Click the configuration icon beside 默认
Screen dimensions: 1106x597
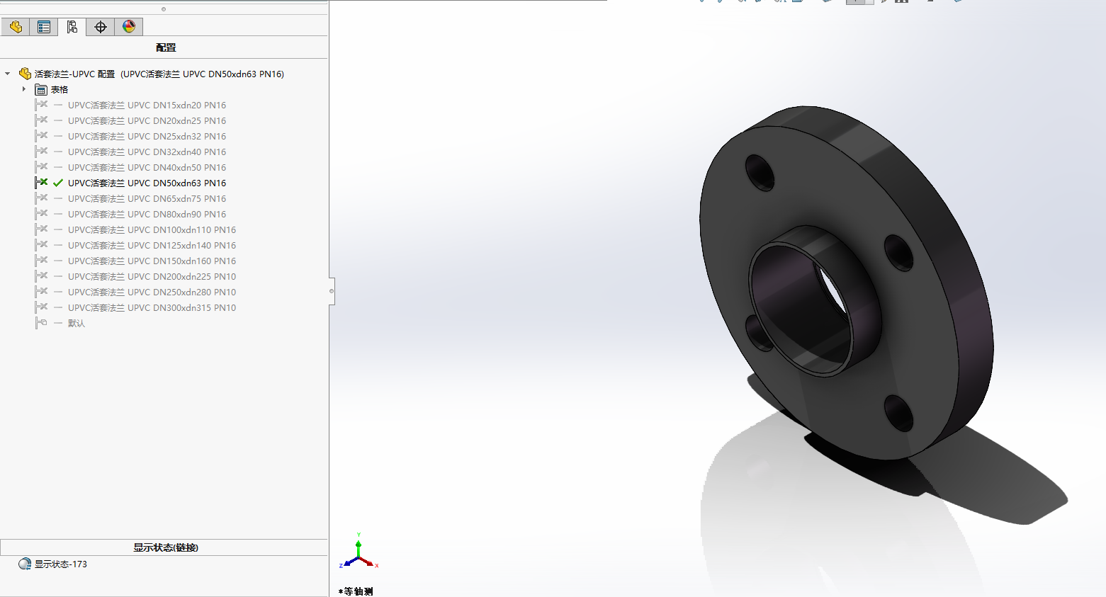point(42,323)
